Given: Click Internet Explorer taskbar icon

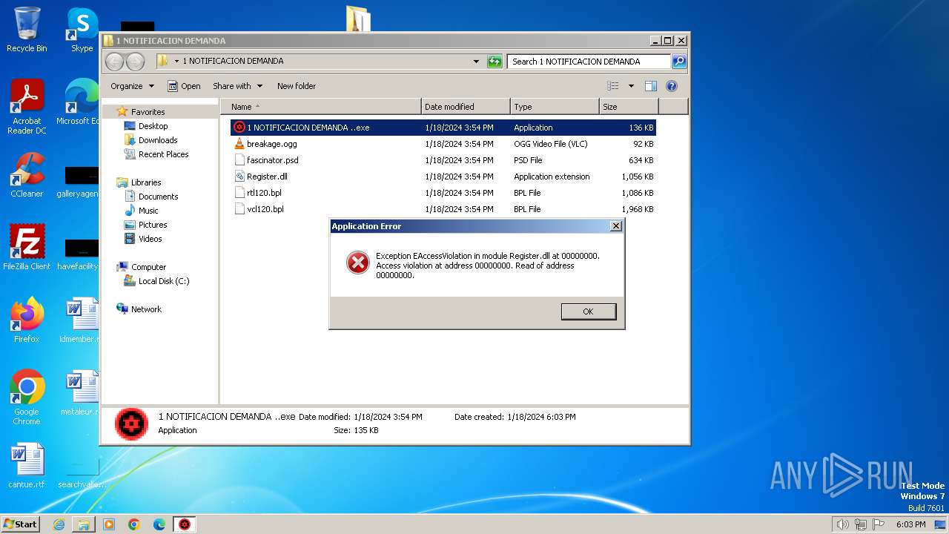Looking at the screenshot, I should point(59,524).
